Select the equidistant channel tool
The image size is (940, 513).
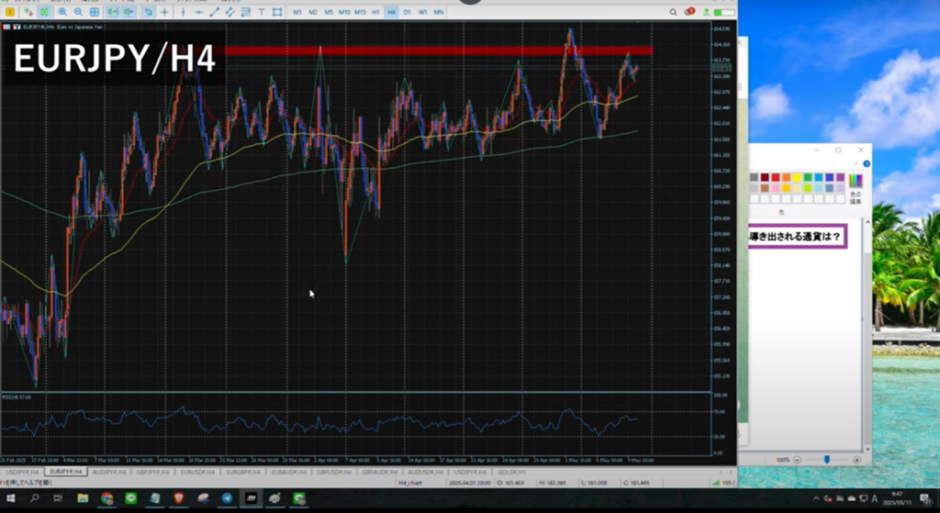coord(229,12)
